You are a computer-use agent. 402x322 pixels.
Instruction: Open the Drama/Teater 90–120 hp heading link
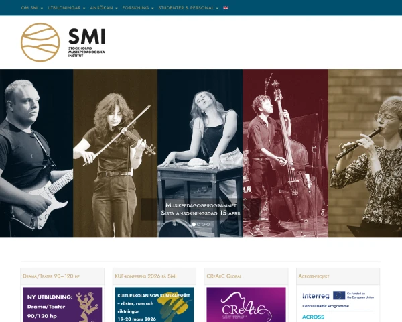point(52,276)
